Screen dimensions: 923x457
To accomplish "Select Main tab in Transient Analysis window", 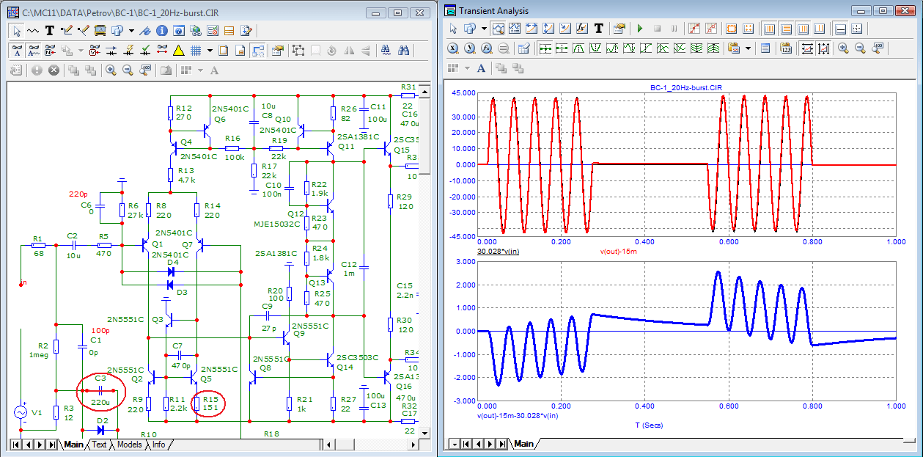I will coord(523,445).
